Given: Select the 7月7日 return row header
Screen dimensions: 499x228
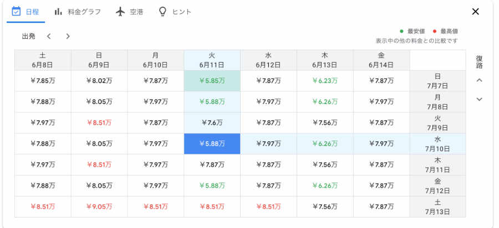Looking at the screenshot, I should point(437,81).
